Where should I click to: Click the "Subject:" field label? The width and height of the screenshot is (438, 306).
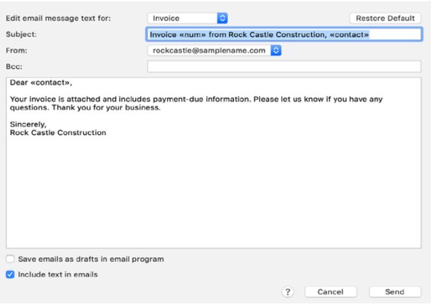click(22, 34)
